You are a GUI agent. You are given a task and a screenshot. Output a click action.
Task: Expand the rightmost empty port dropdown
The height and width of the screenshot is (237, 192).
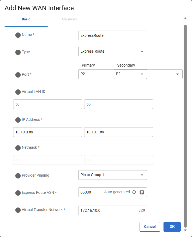165,74
